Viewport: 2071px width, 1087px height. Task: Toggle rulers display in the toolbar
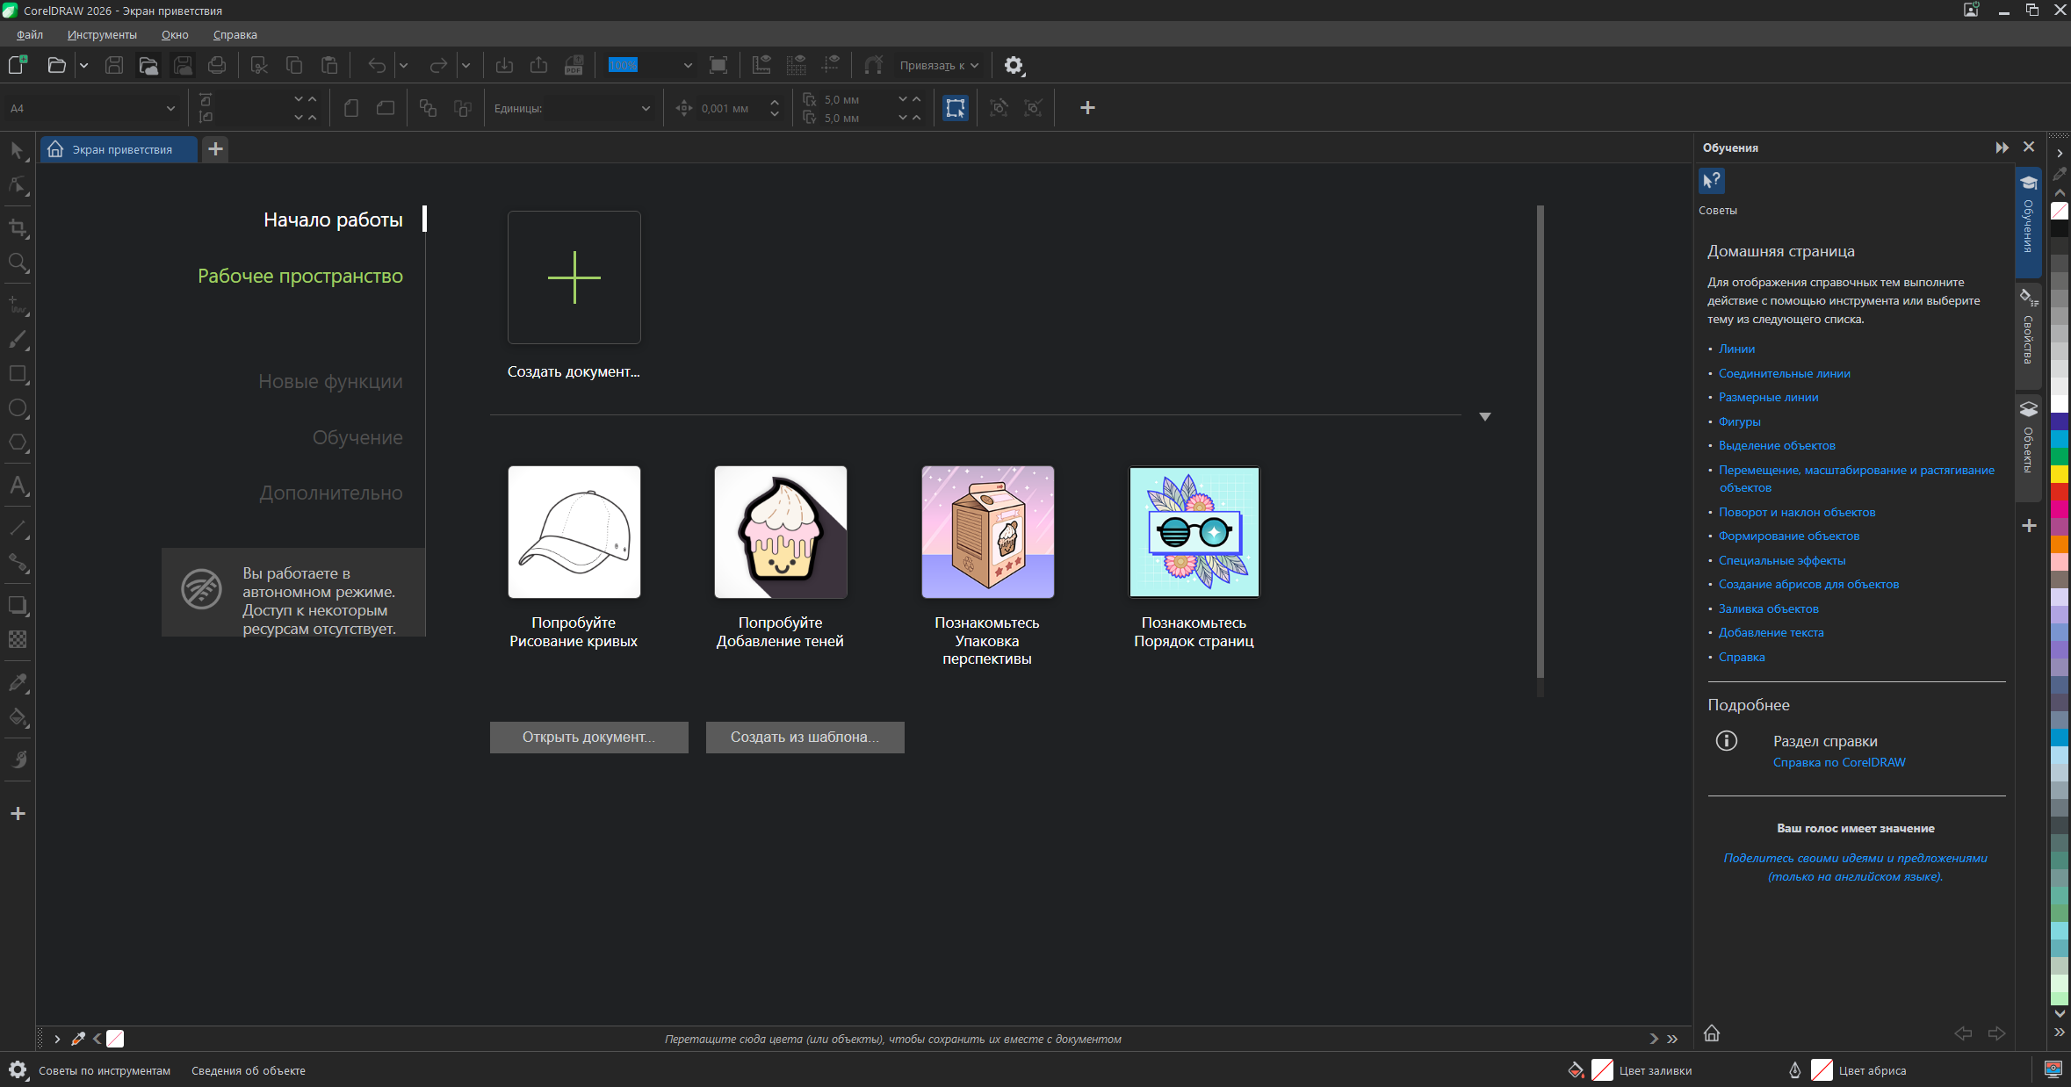tap(761, 65)
